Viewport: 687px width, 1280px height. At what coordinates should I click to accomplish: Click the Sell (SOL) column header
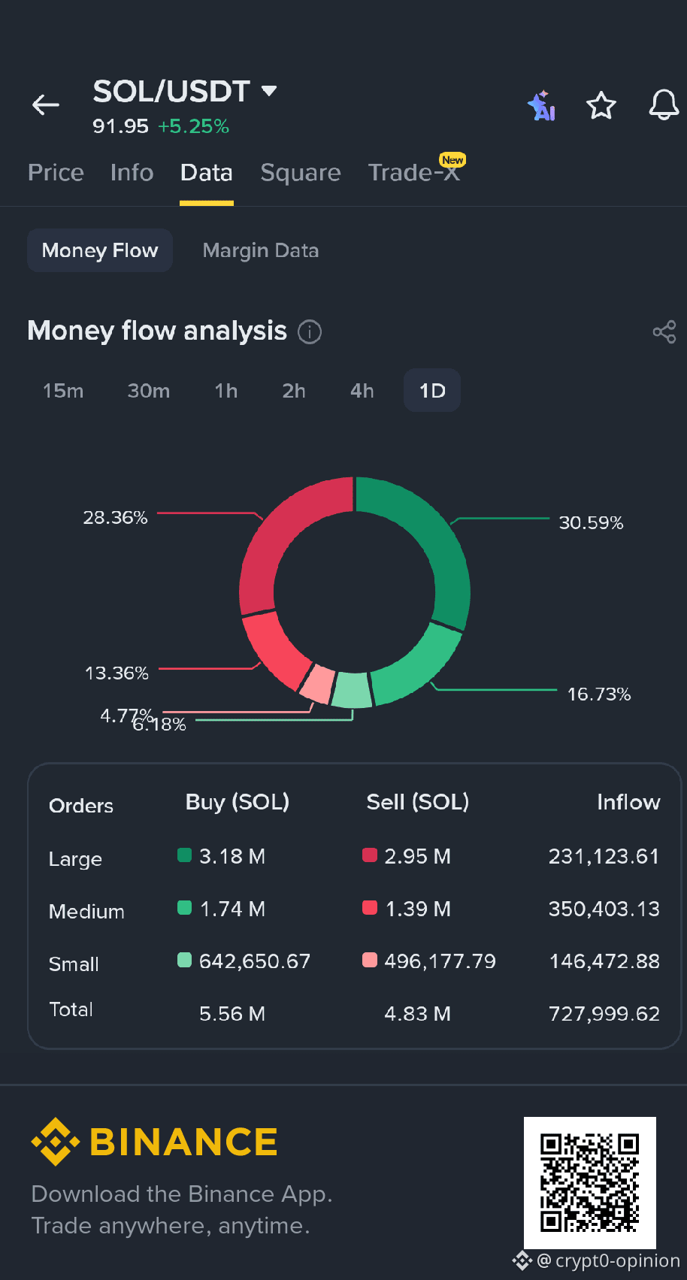coord(418,802)
